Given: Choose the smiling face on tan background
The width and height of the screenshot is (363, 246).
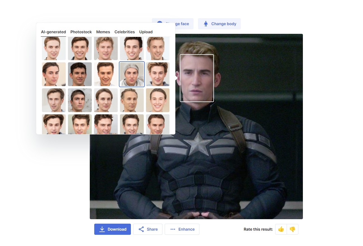Looking at the screenshot, I should (x=158, y=100).
